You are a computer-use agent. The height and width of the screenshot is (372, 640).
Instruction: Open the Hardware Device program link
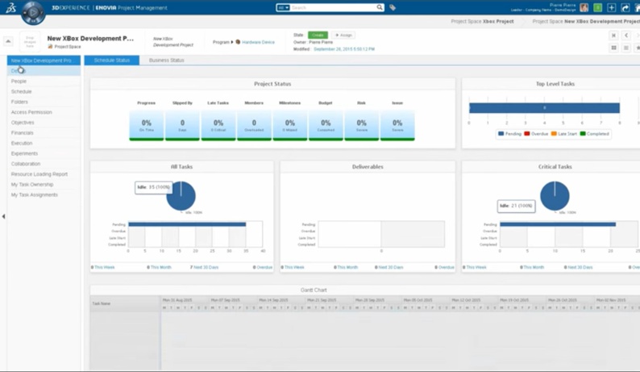point(259,42)
